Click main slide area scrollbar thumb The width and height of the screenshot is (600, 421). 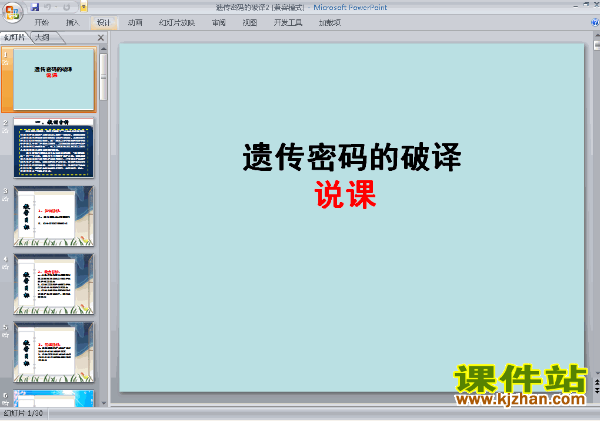597,45
